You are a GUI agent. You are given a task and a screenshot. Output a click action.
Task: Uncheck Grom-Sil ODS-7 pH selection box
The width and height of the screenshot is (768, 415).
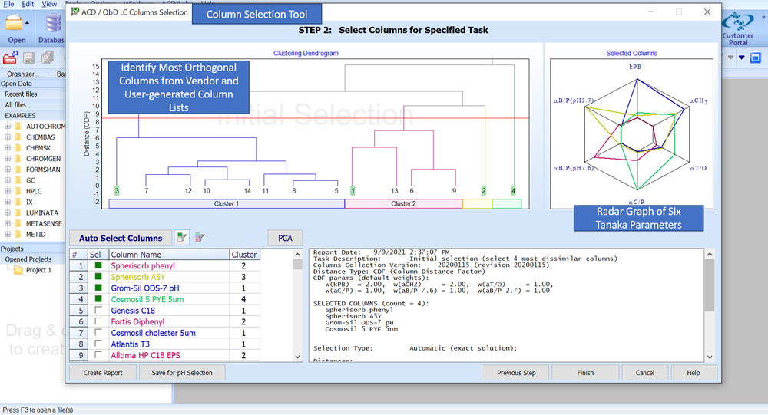coord(98,288)
